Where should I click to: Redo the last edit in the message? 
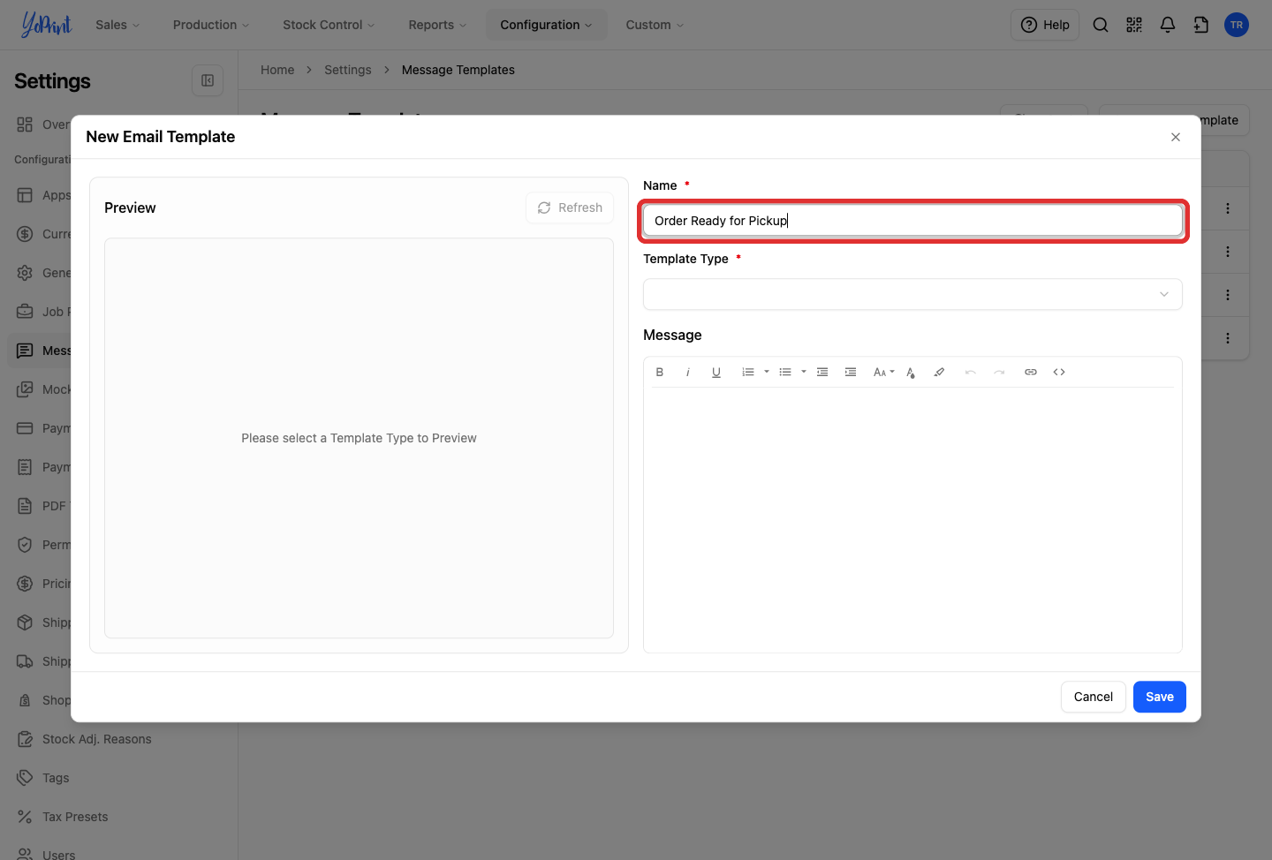(x=999, y=373)
